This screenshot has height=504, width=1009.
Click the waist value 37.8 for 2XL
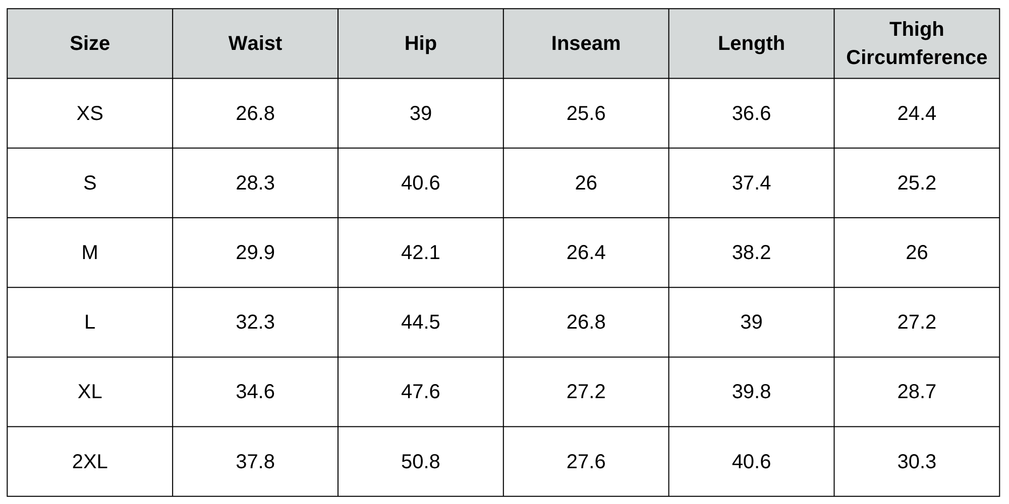coord(255,462)
